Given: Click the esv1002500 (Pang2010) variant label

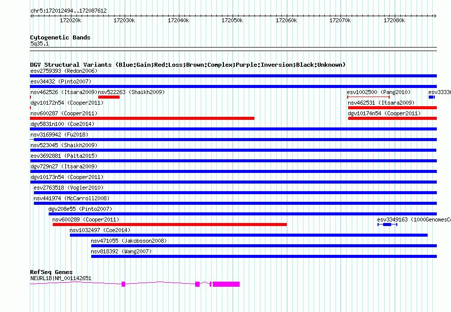Looking at the screenshot, I should [379, 92].
